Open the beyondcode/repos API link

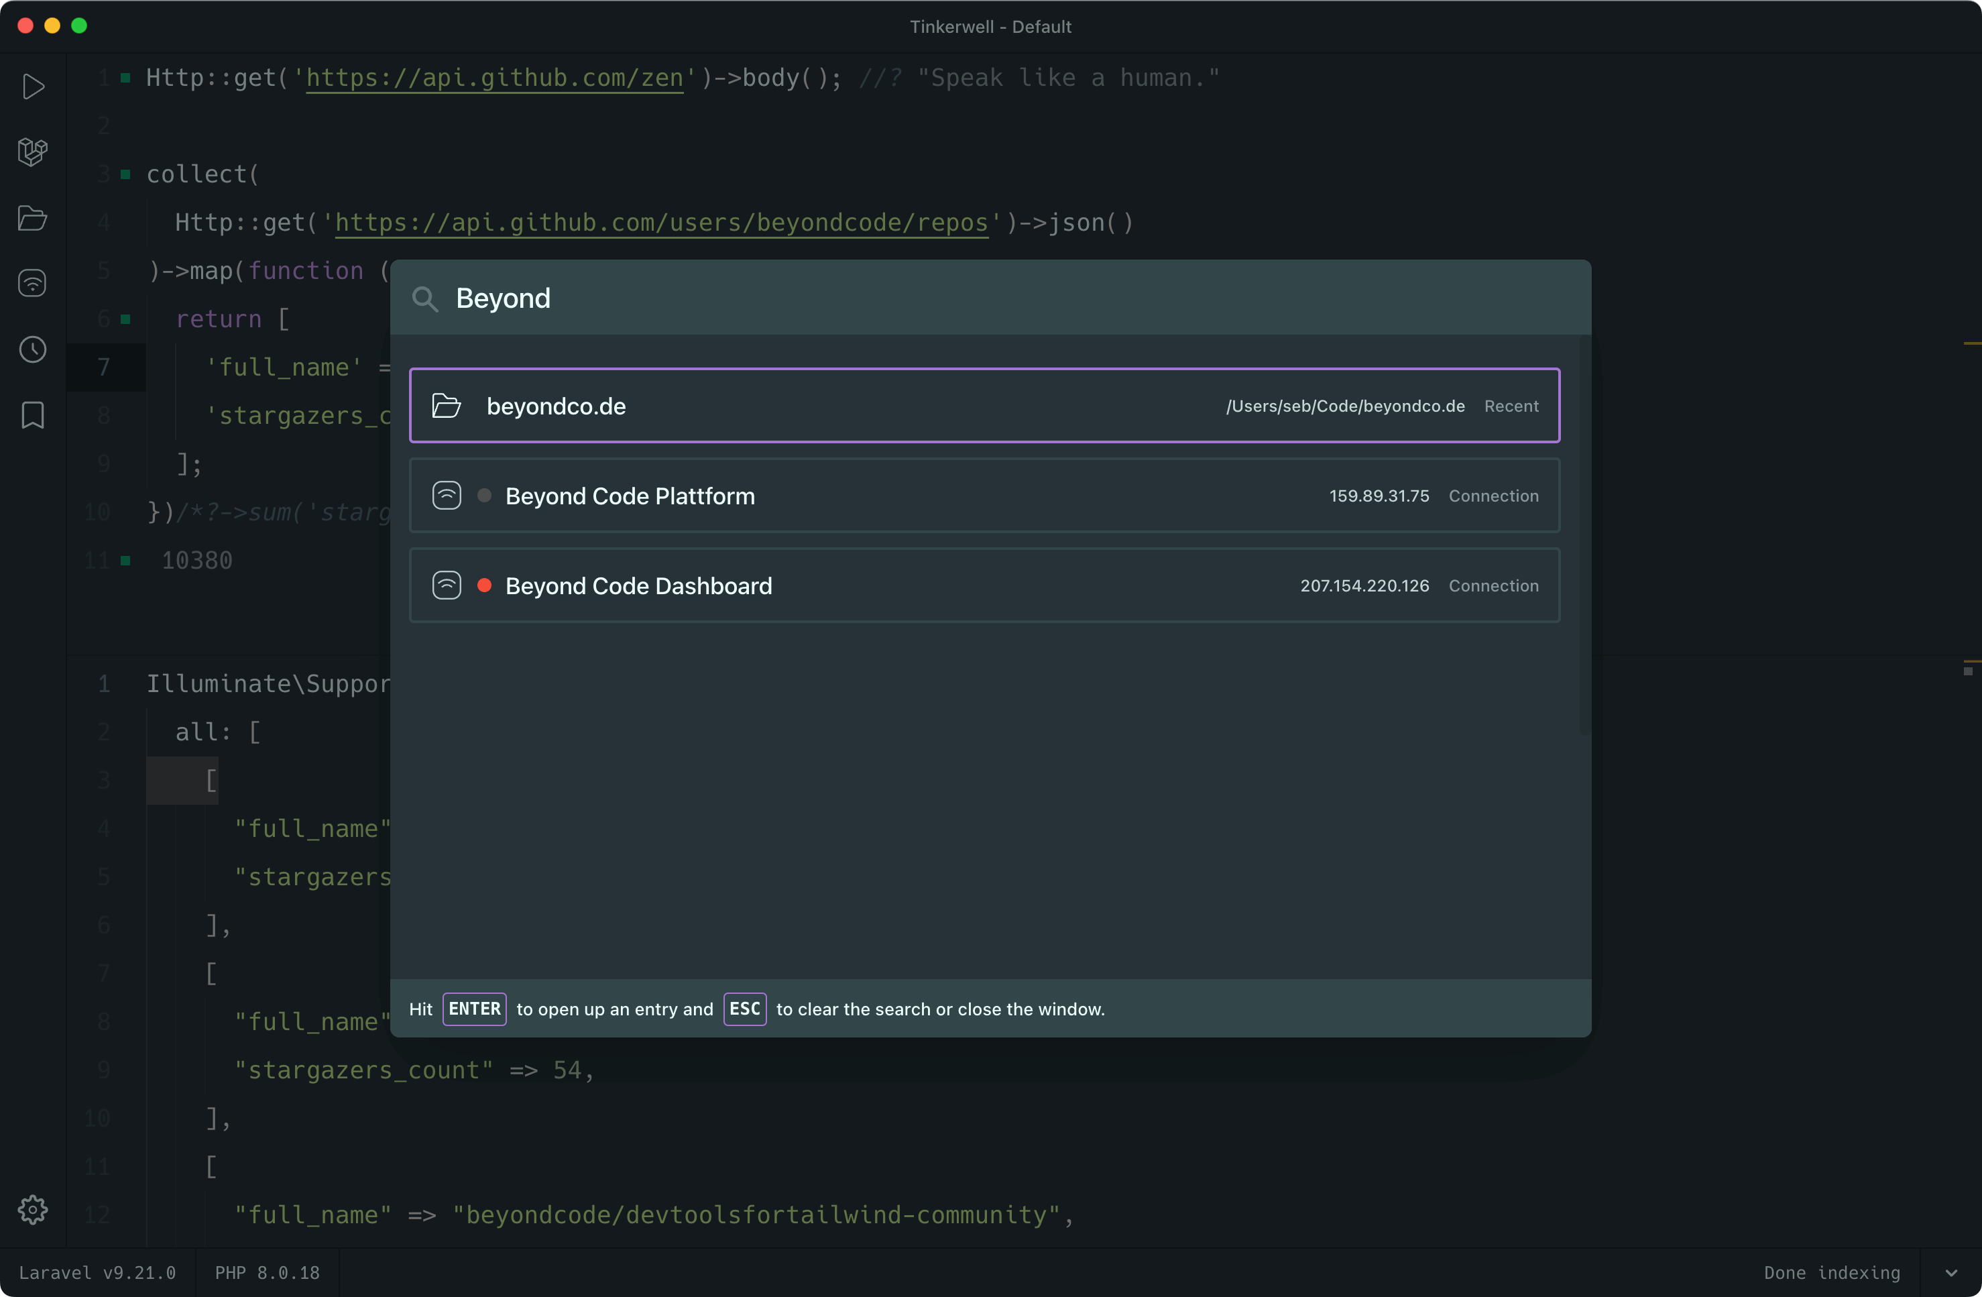pos(662,223)
